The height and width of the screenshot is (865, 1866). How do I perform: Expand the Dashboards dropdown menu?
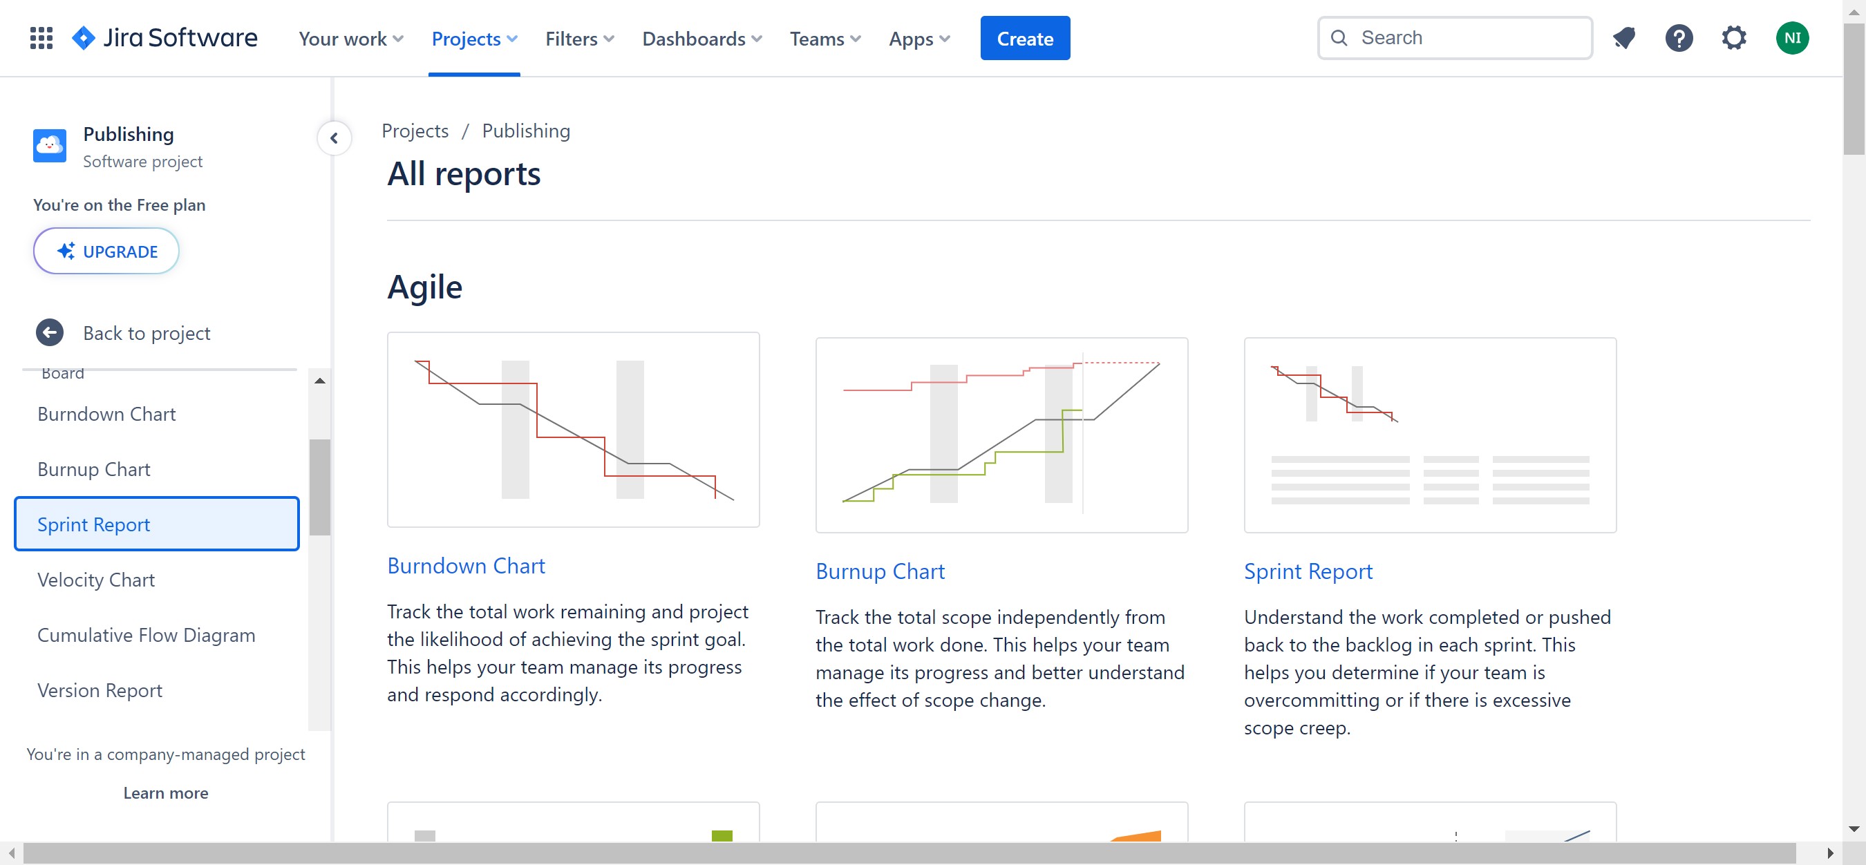click(x=701, y=39)
